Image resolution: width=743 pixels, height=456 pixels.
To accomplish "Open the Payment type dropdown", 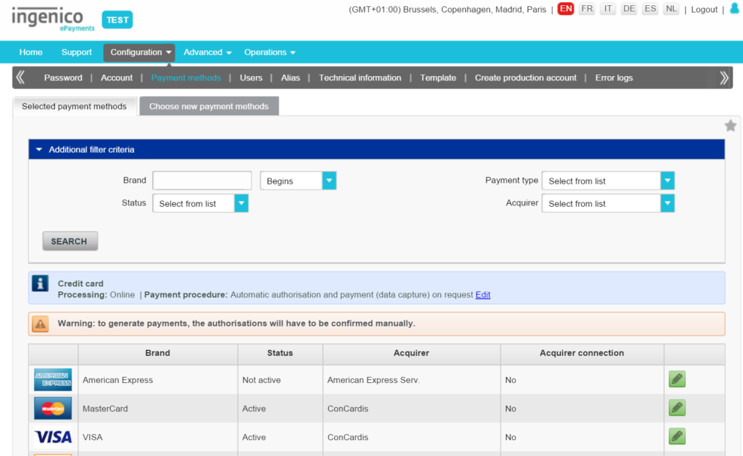I will pyautogui.click(x=607, y=181).
